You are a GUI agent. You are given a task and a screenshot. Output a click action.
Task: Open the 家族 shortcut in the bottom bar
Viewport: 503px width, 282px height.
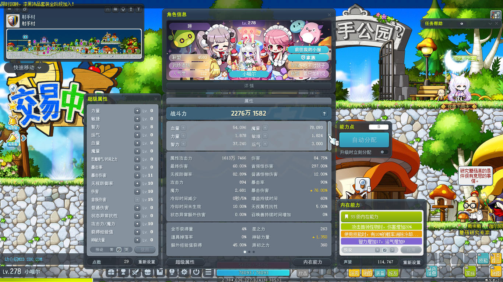[x=470, y=271]
